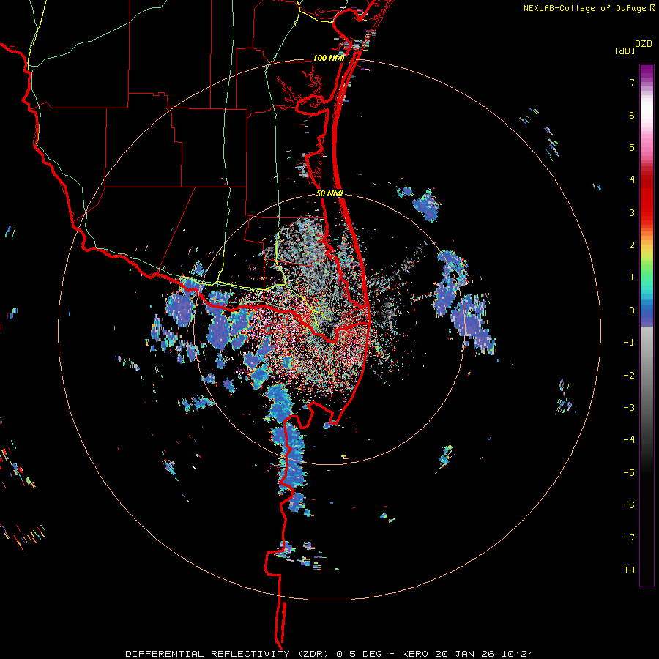Click the 50 NMI range ring label
Viewport: 659px width, 659px height.
tap(329, 194)
